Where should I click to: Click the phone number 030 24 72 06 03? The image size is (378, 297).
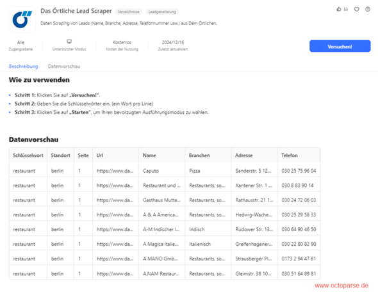click(x=299, y=200)
